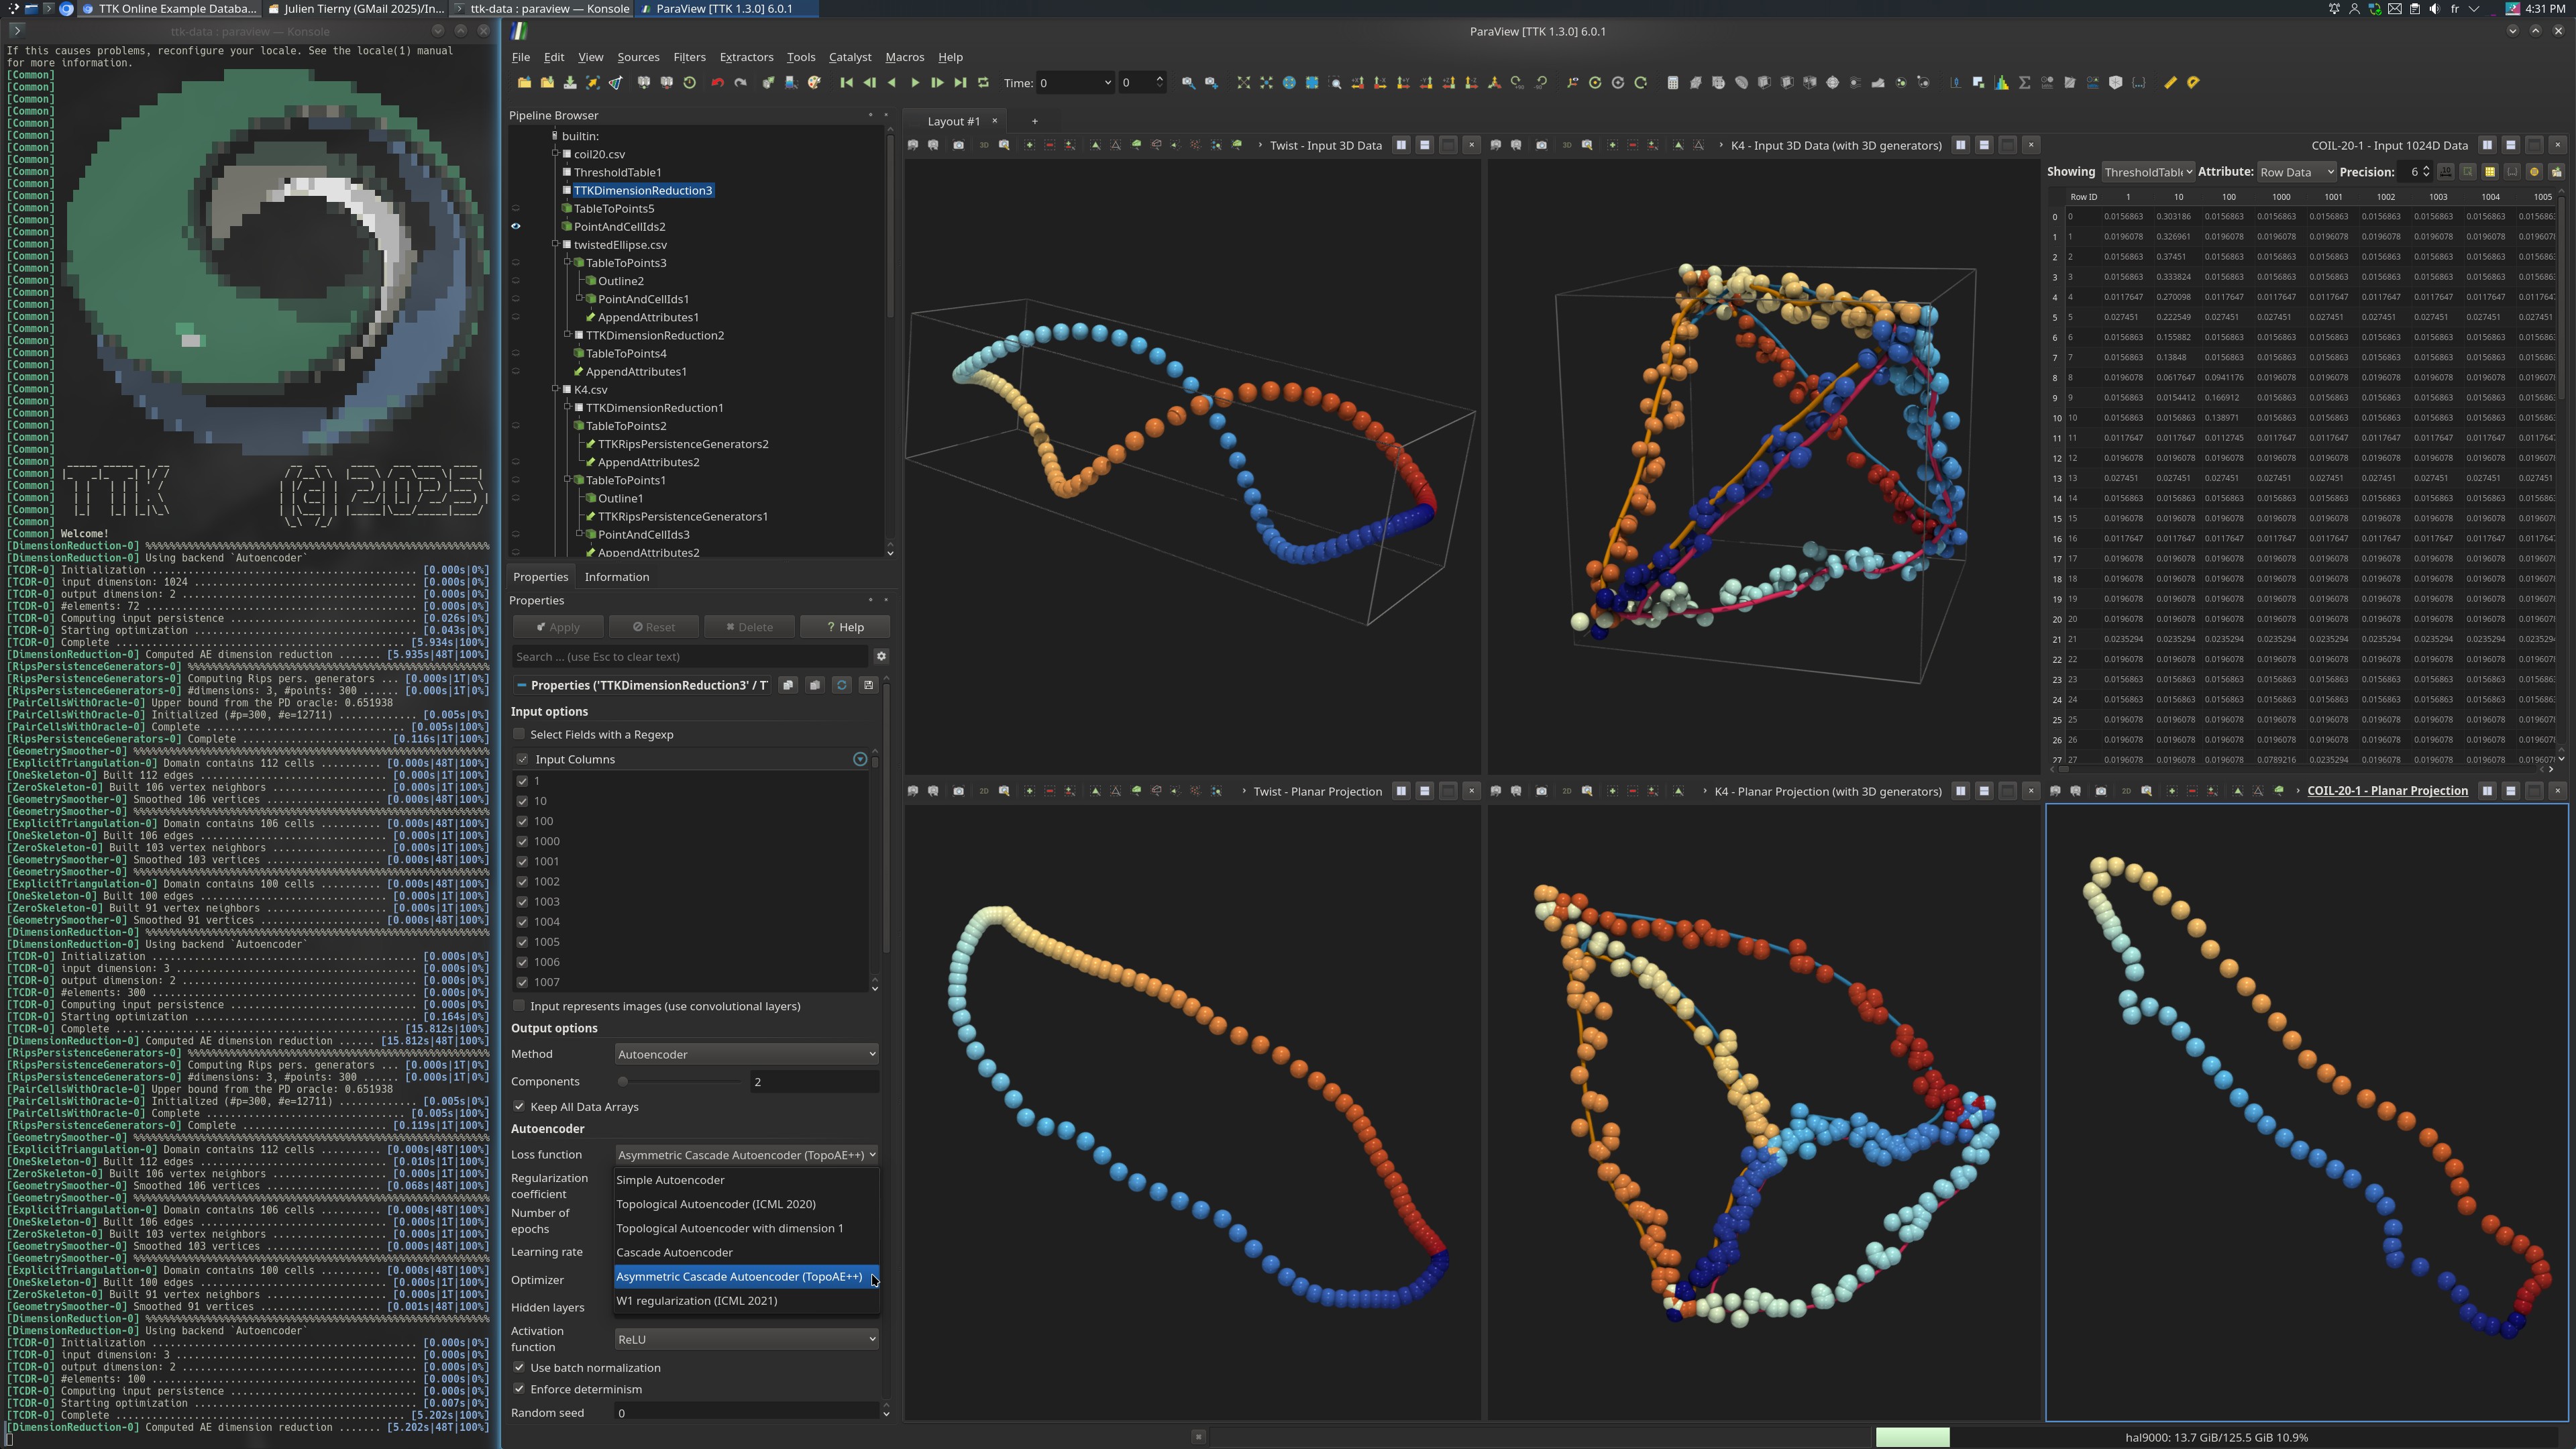Uncheck Enforce determinism checkbox
The width and height of the screenshot is (2576, 1449).
tap(519, 1389)
